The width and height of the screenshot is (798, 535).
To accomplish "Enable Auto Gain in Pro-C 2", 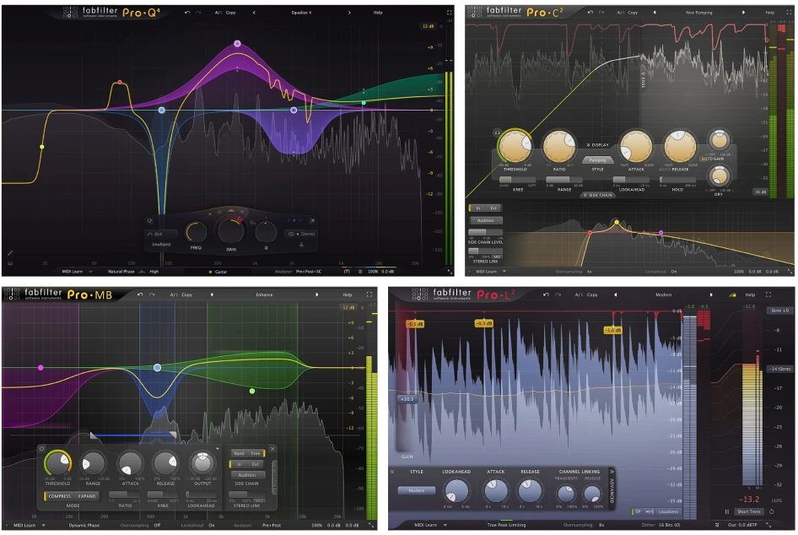I will [712, 159].
